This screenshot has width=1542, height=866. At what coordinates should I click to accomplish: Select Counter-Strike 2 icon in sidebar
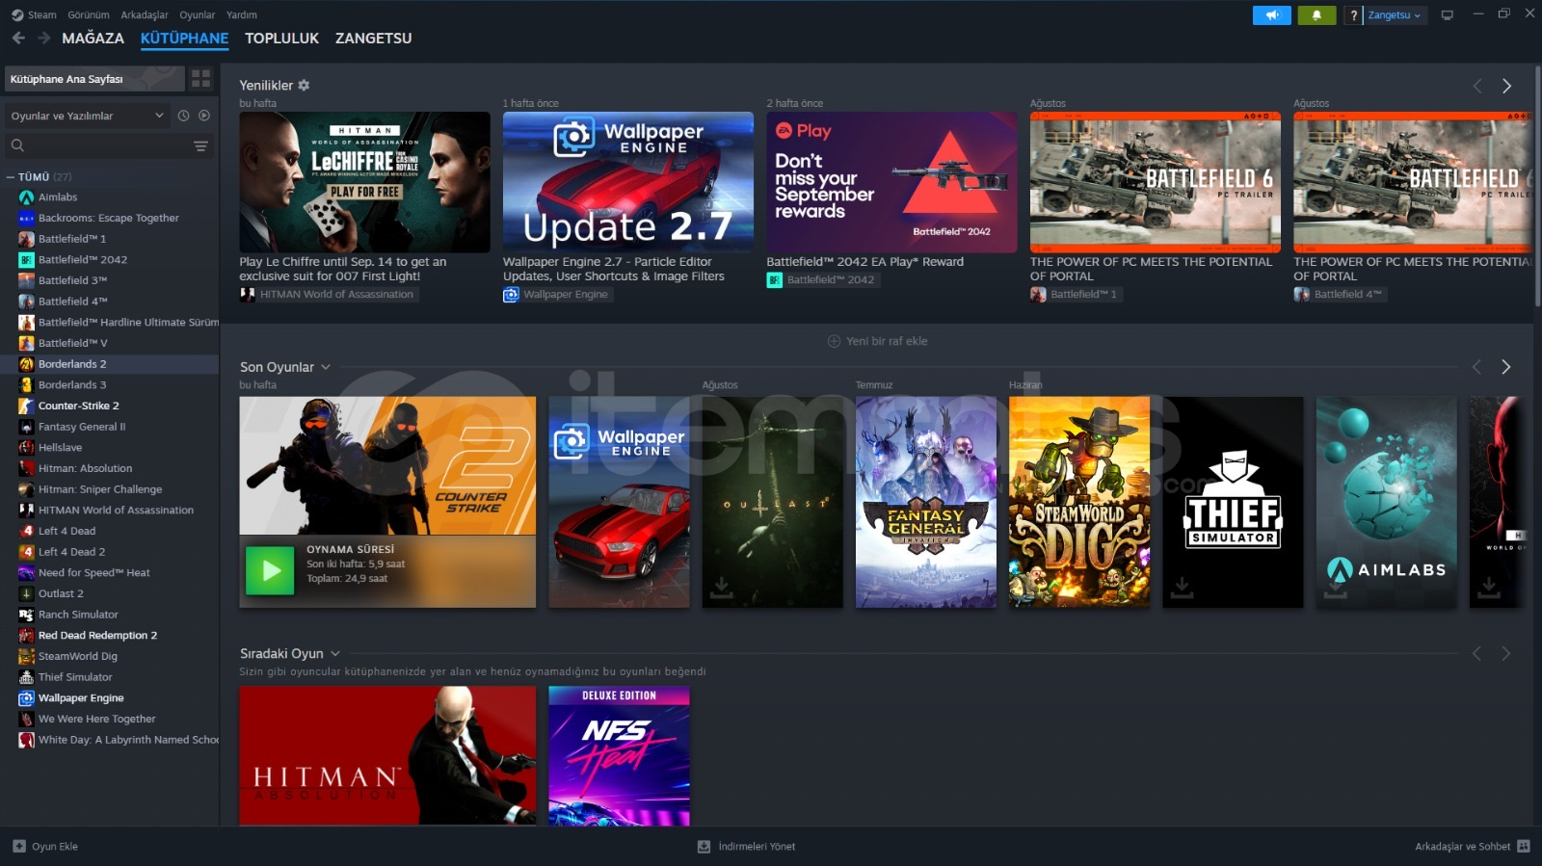coord(26,406)
